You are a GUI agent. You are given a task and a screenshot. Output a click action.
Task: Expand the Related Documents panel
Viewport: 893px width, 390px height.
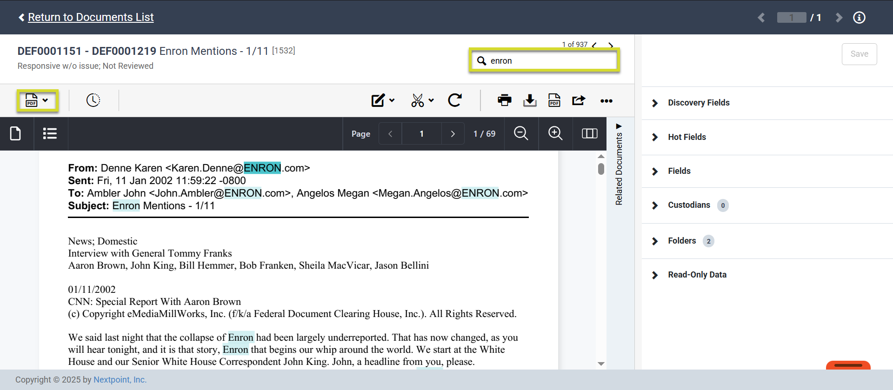619,165
